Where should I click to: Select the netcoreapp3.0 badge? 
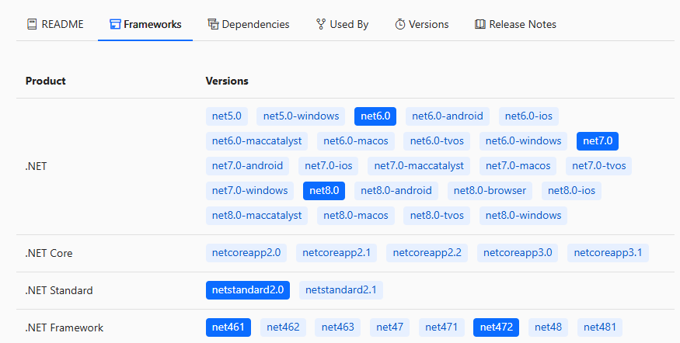[x=518, y=253]
